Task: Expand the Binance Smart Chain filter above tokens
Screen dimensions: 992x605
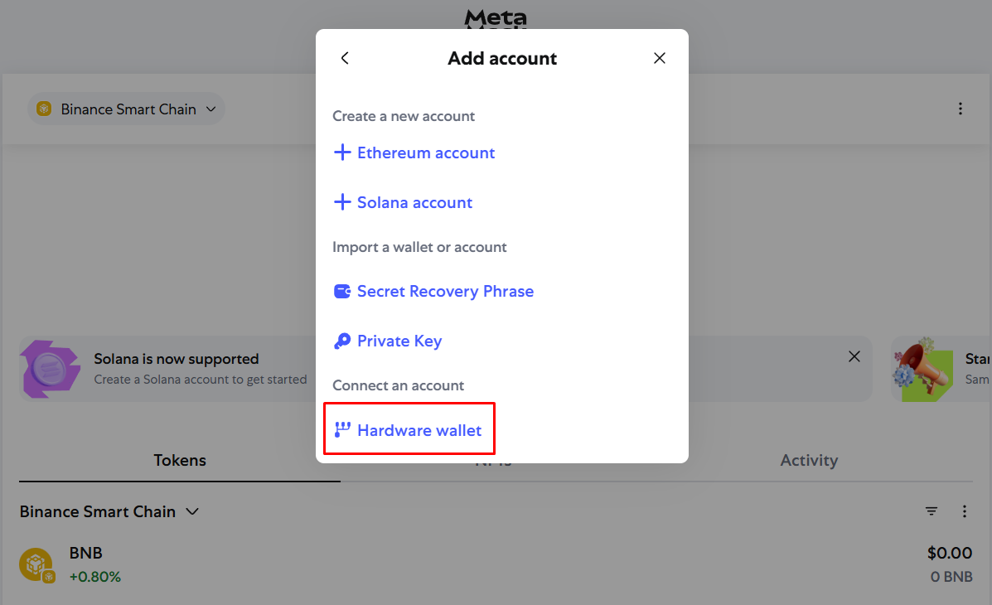Action: [x=109, y=511]
